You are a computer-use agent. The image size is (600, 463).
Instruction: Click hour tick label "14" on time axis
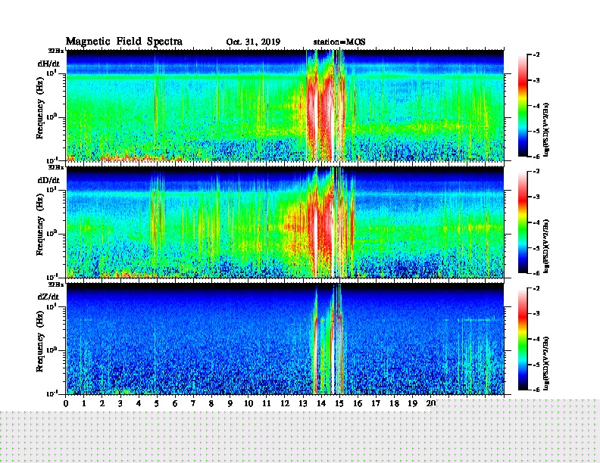pos(321,404)
